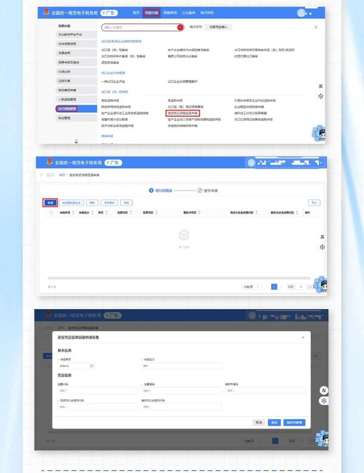Screen dimensions: 364x473
Task: Open 证明开具 in the left sidebar
Action: [77, 81]
